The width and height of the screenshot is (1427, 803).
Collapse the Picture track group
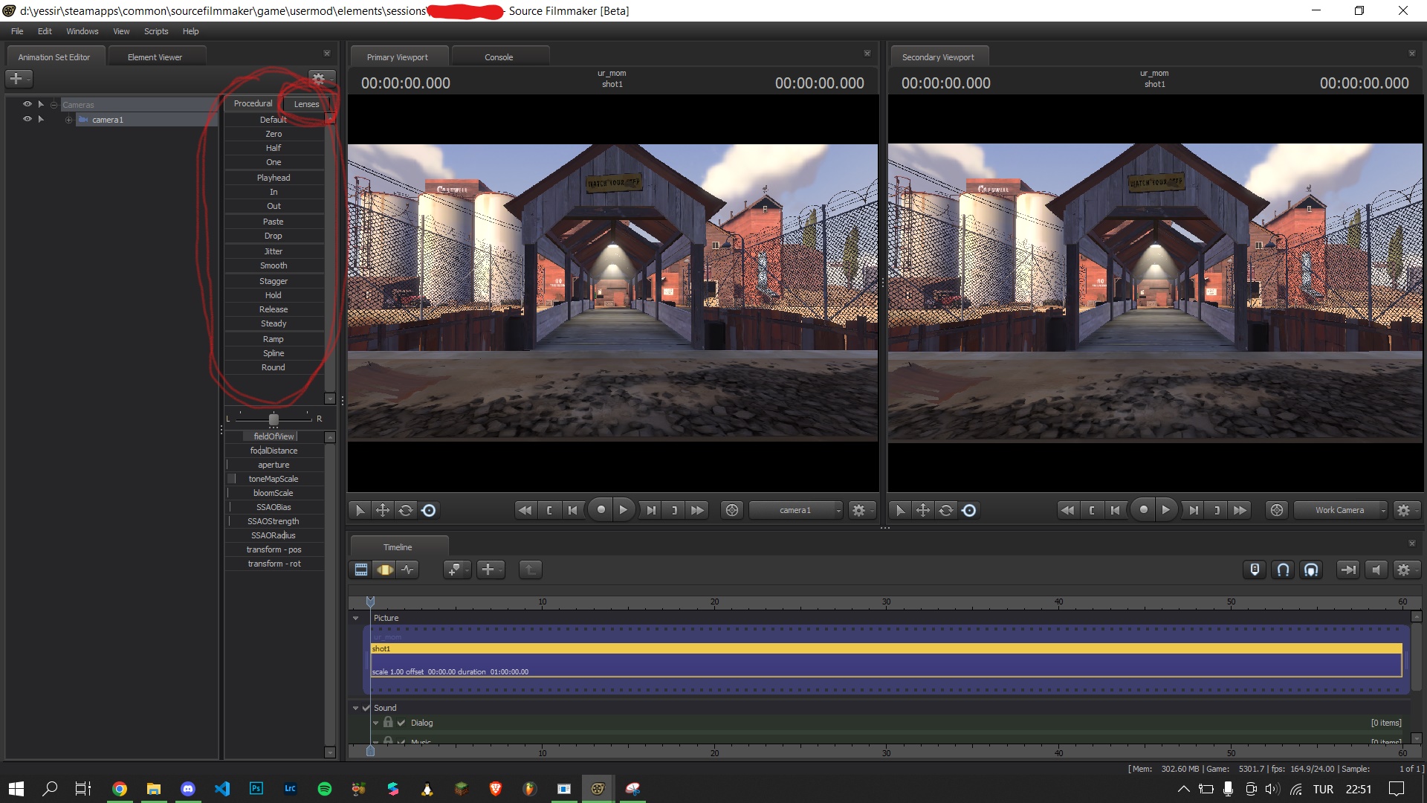tap(355, 618)
